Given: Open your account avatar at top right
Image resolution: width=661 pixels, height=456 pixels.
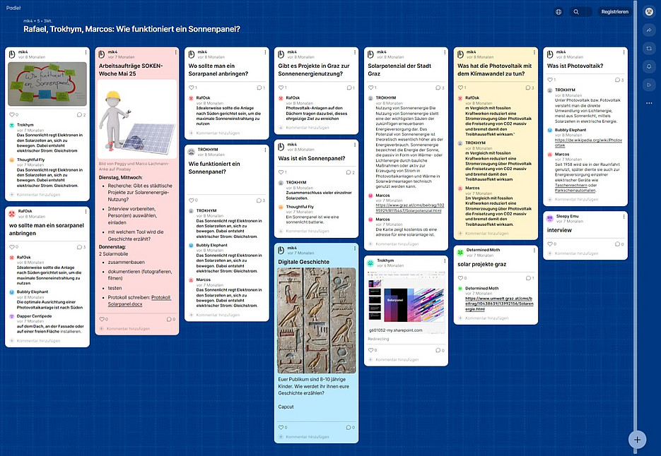Looking at the screenshot, I should (650, 11).
